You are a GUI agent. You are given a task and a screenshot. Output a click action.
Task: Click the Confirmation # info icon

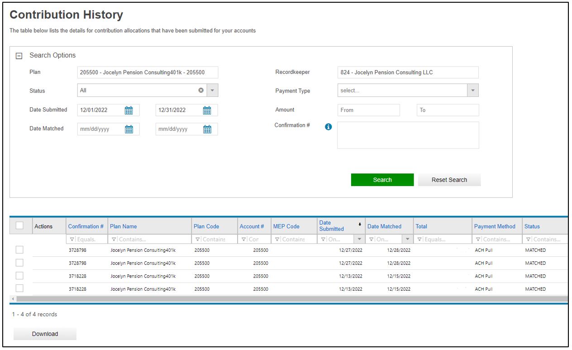click(x=329, y=127)
